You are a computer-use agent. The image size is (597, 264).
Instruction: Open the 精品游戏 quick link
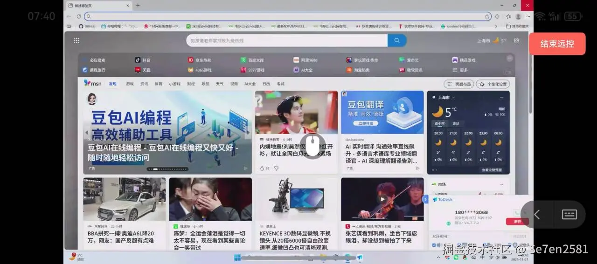click(x=464, y=60)
